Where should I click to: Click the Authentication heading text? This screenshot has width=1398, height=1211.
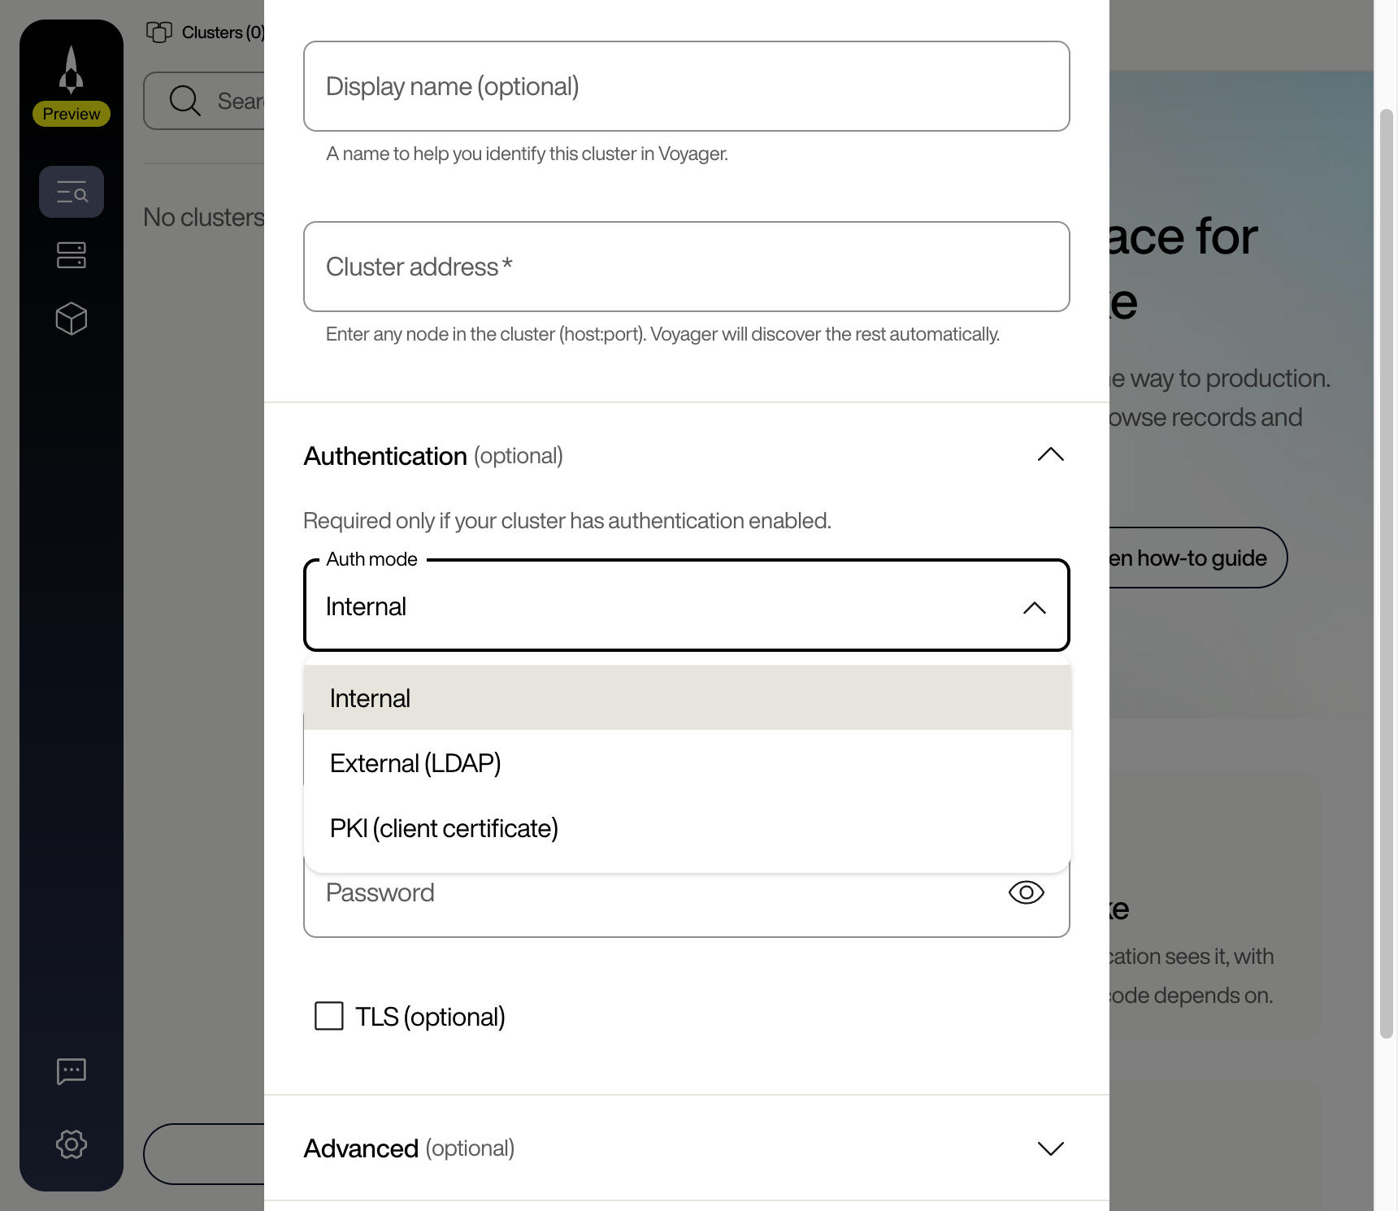click(385, 456)
